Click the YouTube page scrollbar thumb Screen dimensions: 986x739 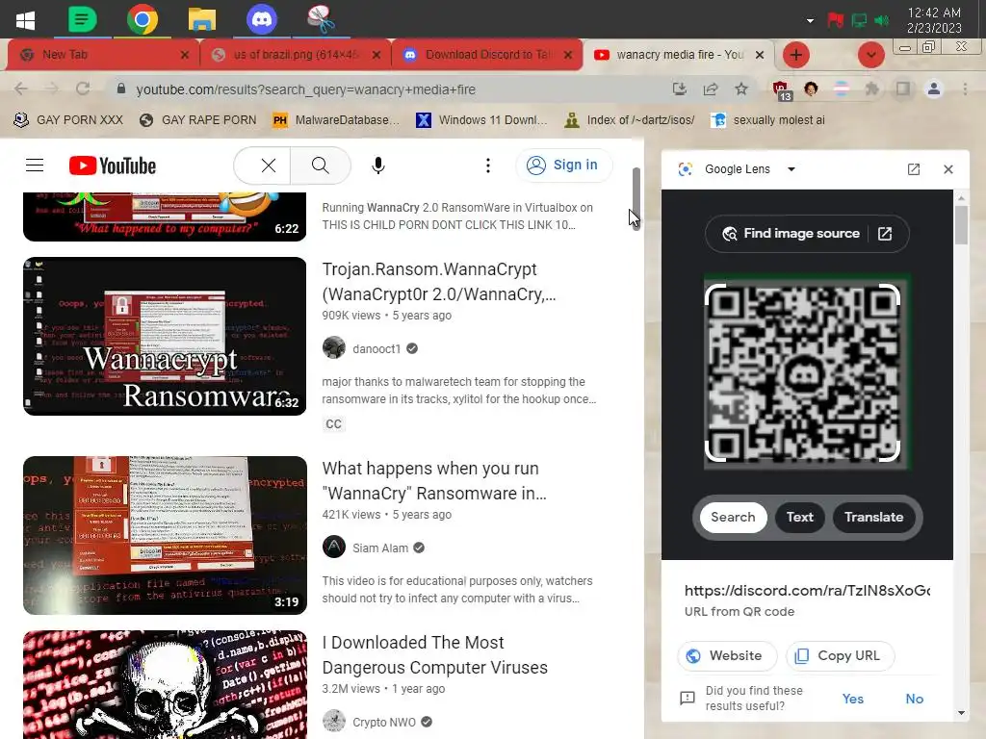pyautogui.click(x=636, y=198)
